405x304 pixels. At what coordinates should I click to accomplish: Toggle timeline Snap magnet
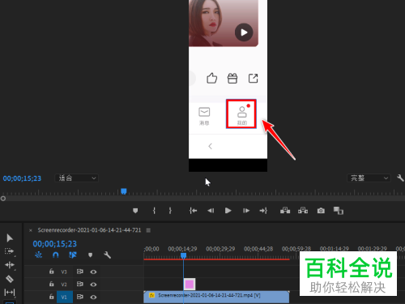56,255
